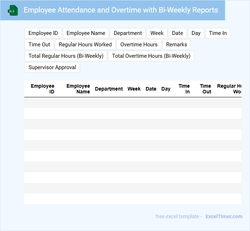Select the Time In tag
The height and width of the screenshot is (231, 250).
click(218, 33)
